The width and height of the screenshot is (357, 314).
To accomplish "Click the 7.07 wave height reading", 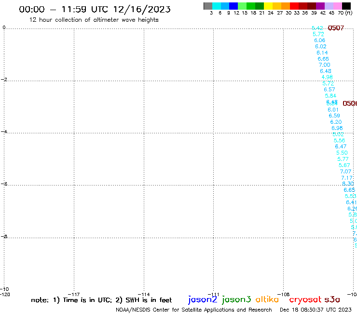I will 345,171.
